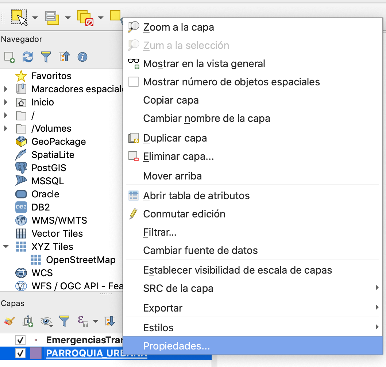The width and height of the screenshot is (386, 367).
Task: Uncheck the EmergenciasTran layer visibility checkbox
Action: coord(20,340)
